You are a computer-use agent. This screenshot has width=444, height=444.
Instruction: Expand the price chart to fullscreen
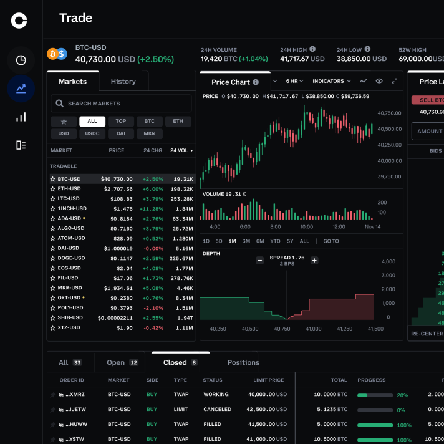click(x=395, y=81)
